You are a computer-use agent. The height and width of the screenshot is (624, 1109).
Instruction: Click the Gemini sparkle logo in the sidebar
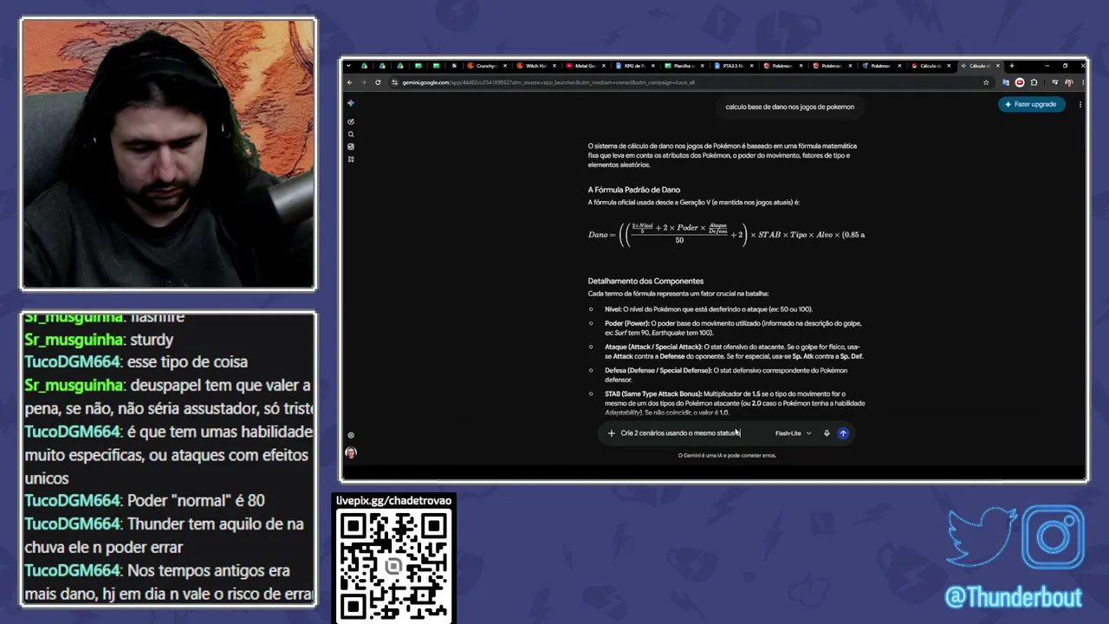pos(351,103)
